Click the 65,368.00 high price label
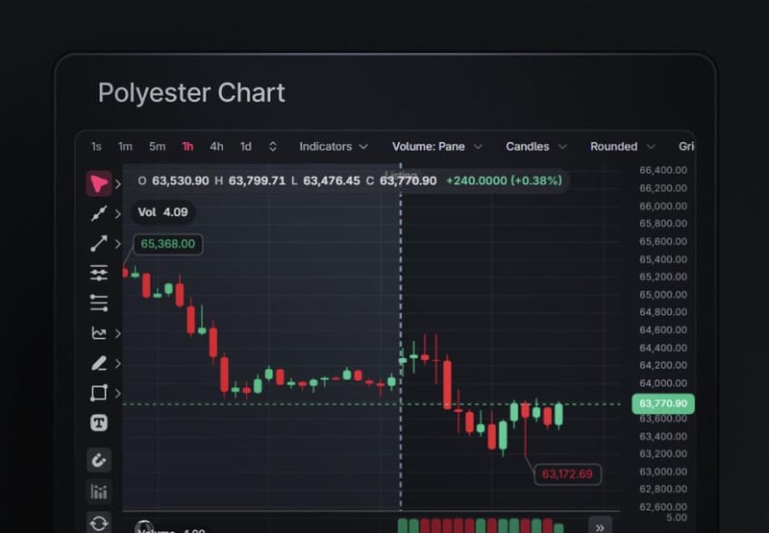The width and height of the screenshot is (769, 533). [167, 244]
